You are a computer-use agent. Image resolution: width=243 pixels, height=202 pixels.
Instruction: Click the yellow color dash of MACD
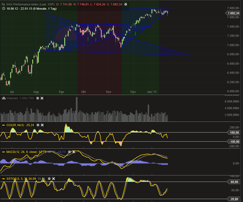3,152
